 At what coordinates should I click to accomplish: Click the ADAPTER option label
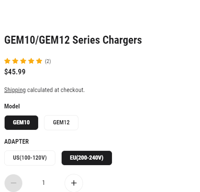16,142
